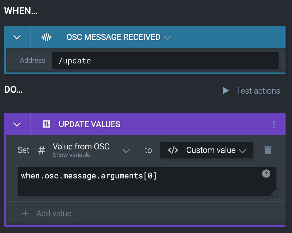292x233 pixels.
Task: Delete the value with the trash icon
Action: click(x=268, y=150)
